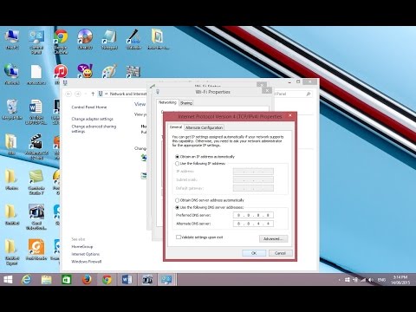Open the Sharing tab in Wi-Fi Properties
Image resolution: width=416 pixels, height=312 pixels.
pos(186,103)
